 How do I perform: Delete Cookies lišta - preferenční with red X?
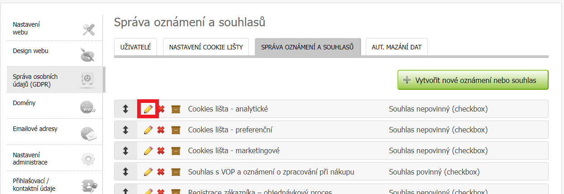[161, 130]
